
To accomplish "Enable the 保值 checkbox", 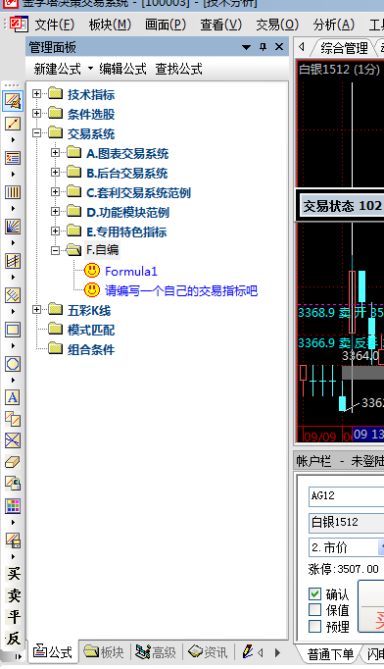I will click(x=314, y=610).
